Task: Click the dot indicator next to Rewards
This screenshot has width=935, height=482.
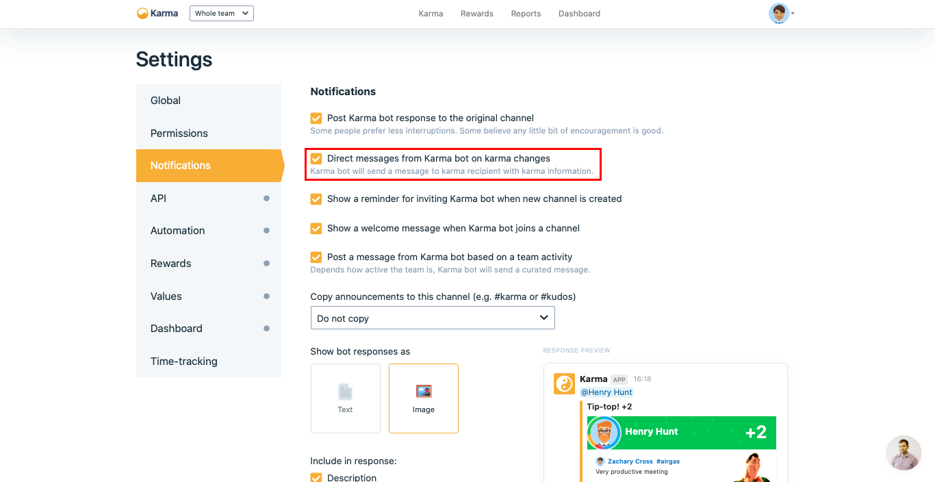Action: tap(266, 264)
